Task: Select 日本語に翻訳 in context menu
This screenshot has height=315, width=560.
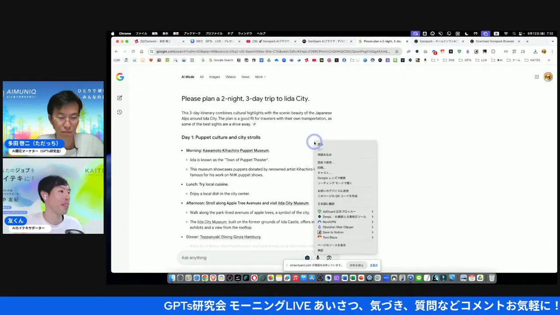Action: click(x=326, y=204)
